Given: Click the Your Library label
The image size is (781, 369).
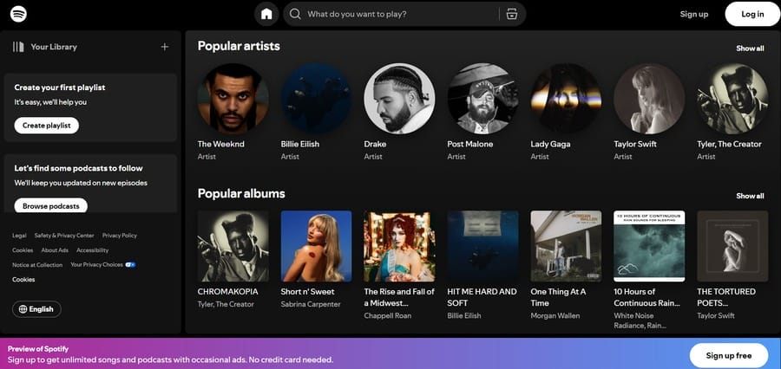Looking at the screenshot, I should click(54, 47).
